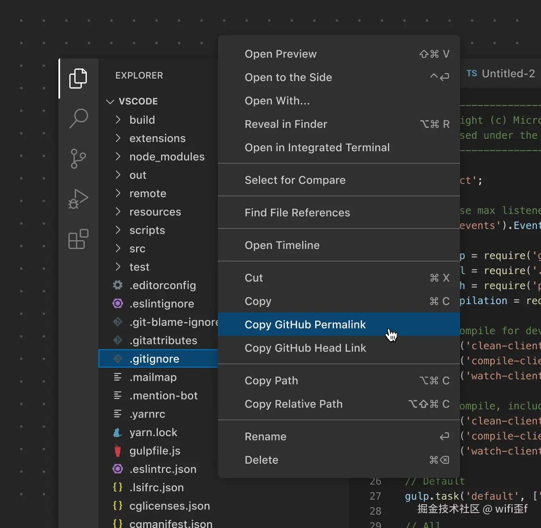Select the .mailmap file in Explorer

[153, 377]
